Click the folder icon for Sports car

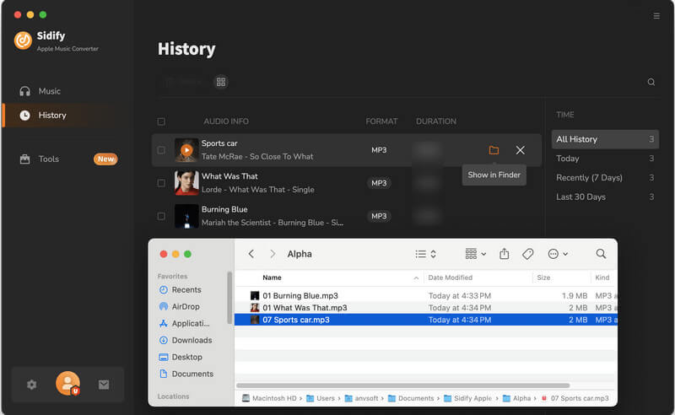494,150
